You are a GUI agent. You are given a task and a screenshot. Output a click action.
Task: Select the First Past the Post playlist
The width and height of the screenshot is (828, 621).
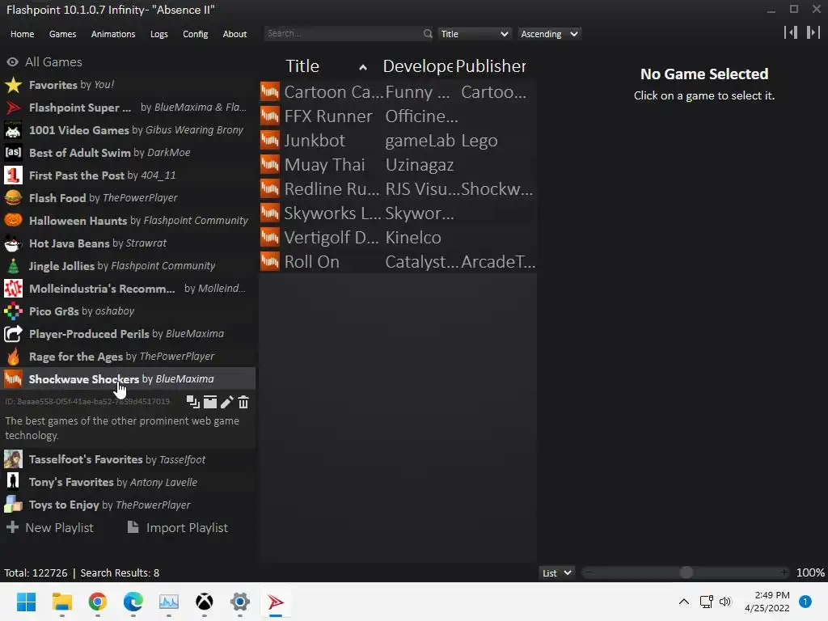(128, 175)
